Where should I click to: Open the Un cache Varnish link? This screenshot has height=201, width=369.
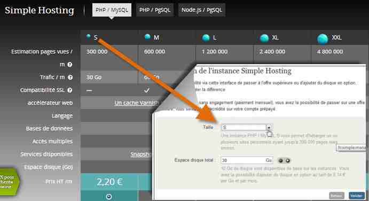coord(137,103)
